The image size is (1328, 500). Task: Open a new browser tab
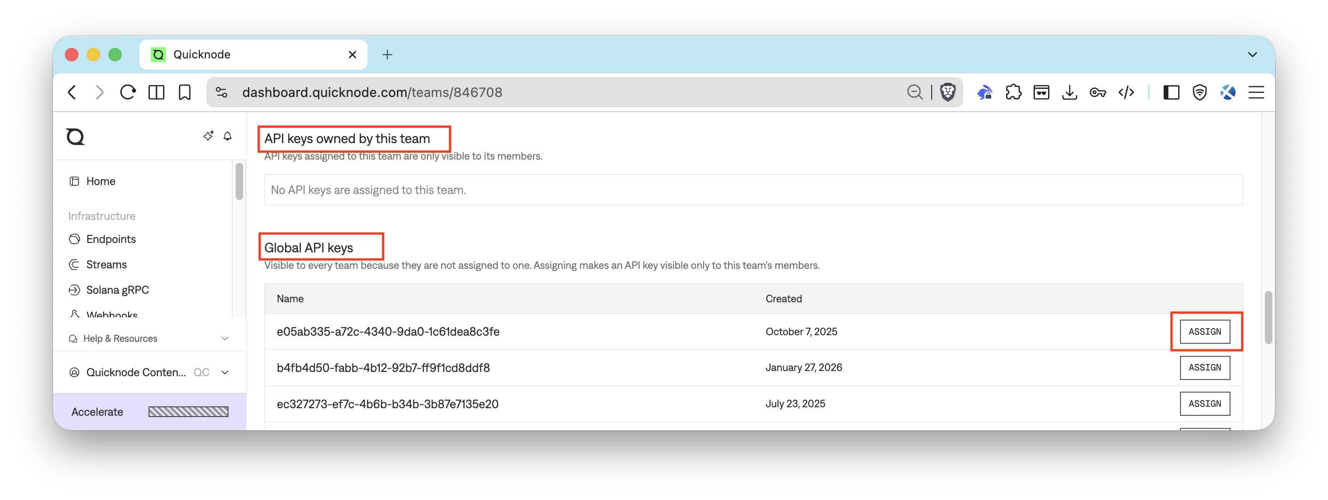click(x=387, y=54)
